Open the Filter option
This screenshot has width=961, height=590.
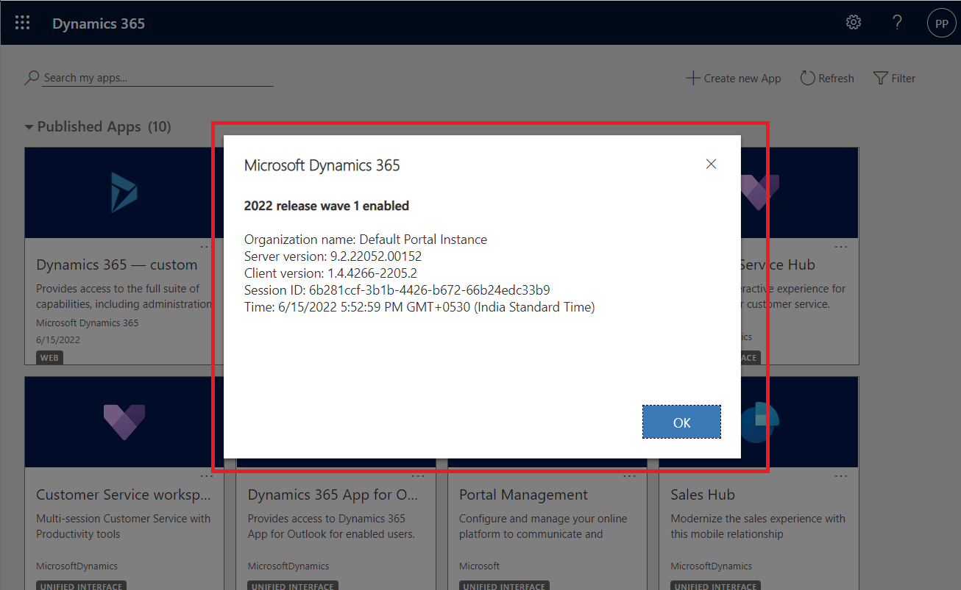[x=894, y=78]
